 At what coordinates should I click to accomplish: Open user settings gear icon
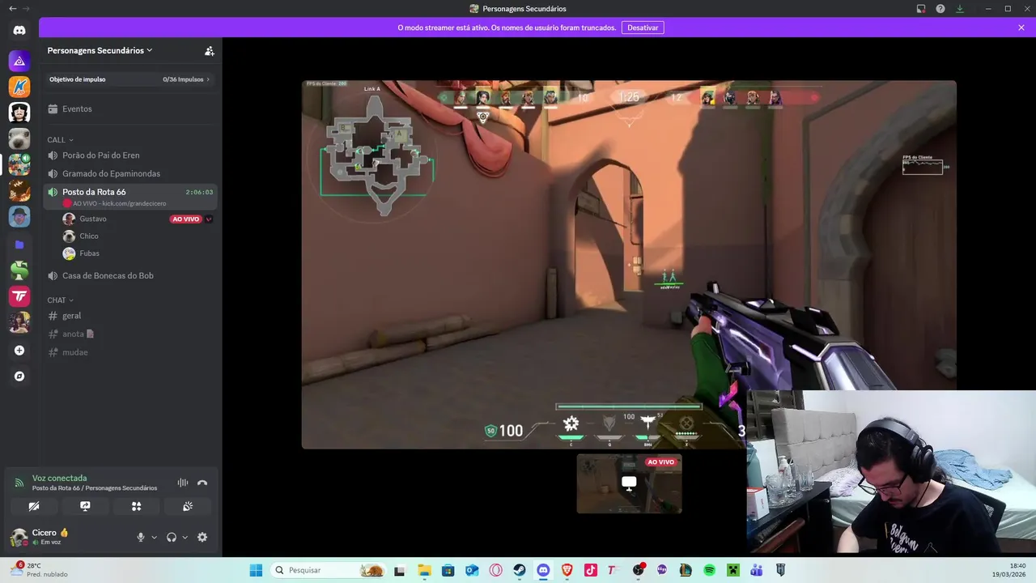(x=202, y=537)
